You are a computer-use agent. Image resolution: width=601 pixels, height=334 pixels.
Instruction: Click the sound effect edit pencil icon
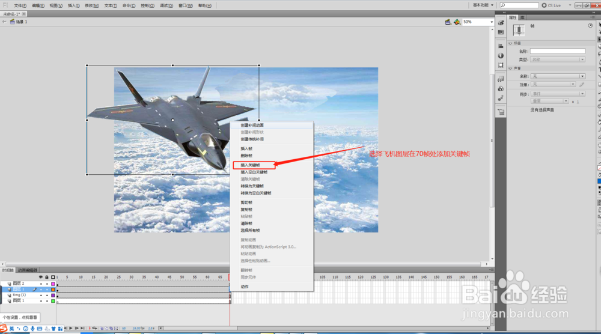pyautogui.click(x=582, y=84)
